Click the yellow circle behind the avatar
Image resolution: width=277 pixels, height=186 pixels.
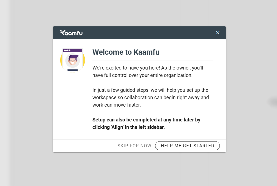[62, 60]
